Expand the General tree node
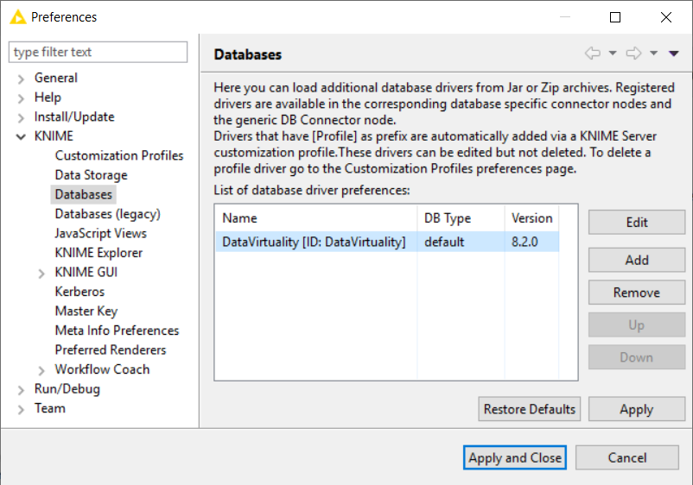The height and width of the screenshot is (485, 693). [x=21, y=79]
